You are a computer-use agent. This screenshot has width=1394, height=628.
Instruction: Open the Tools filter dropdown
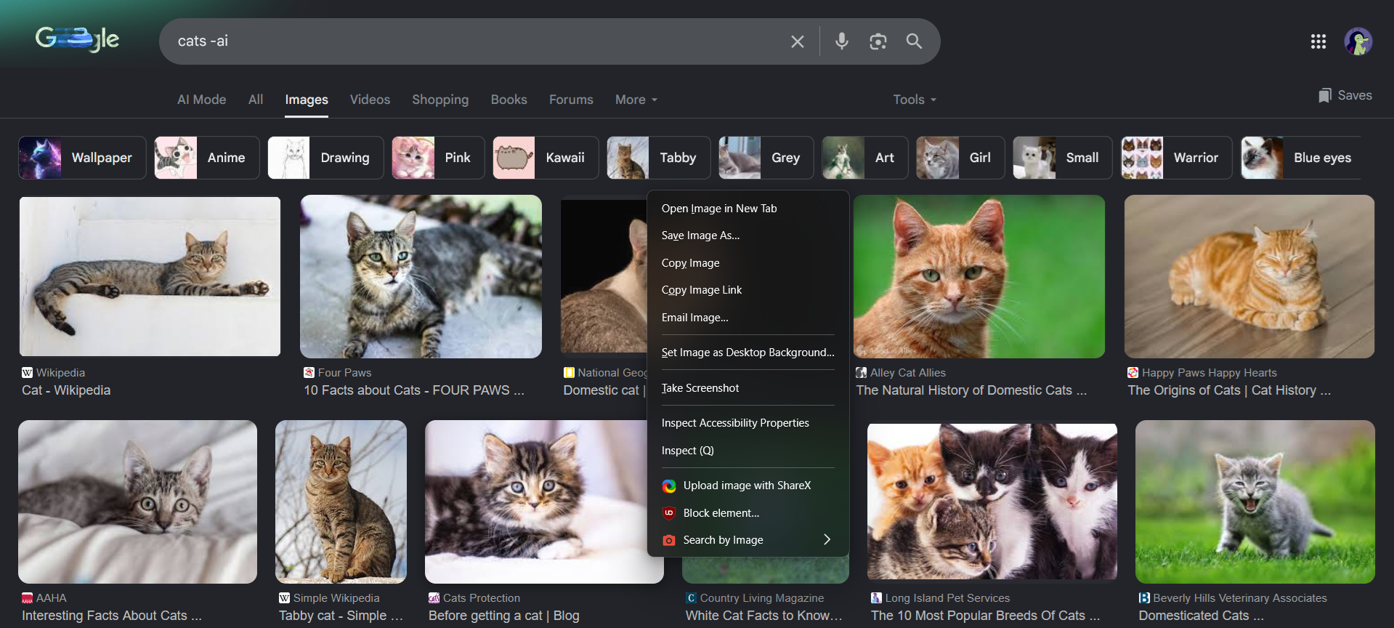[914, 100]
